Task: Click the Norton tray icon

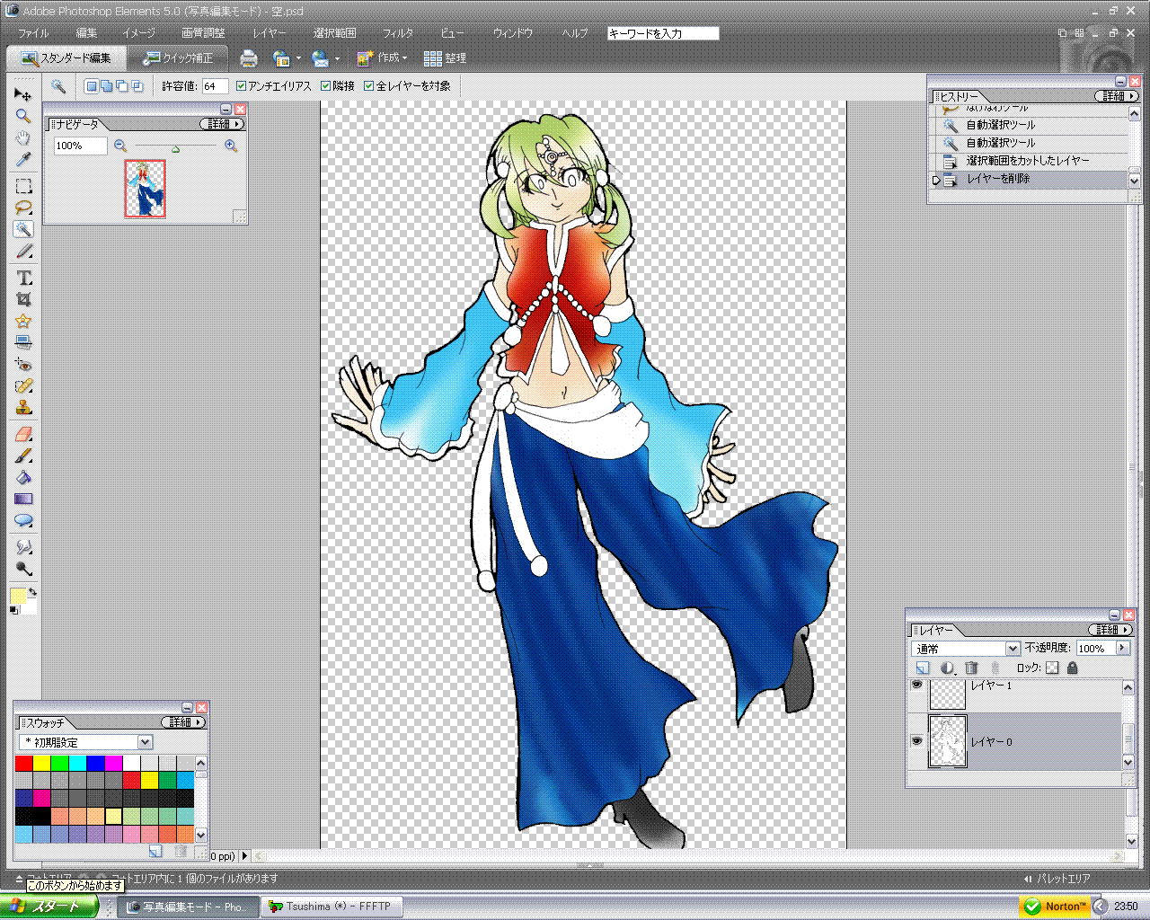Action: [1056, 907]
